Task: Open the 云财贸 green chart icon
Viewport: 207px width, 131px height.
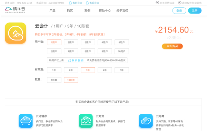Action: (x=86, y=121)
